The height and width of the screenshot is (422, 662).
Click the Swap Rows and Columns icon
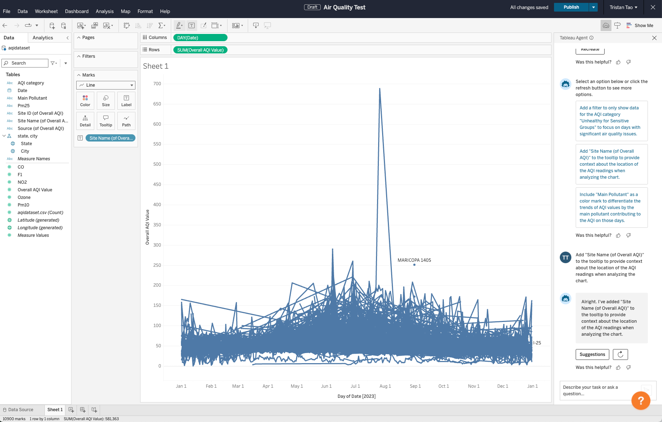pyautogui.click(x=126, y=25)
